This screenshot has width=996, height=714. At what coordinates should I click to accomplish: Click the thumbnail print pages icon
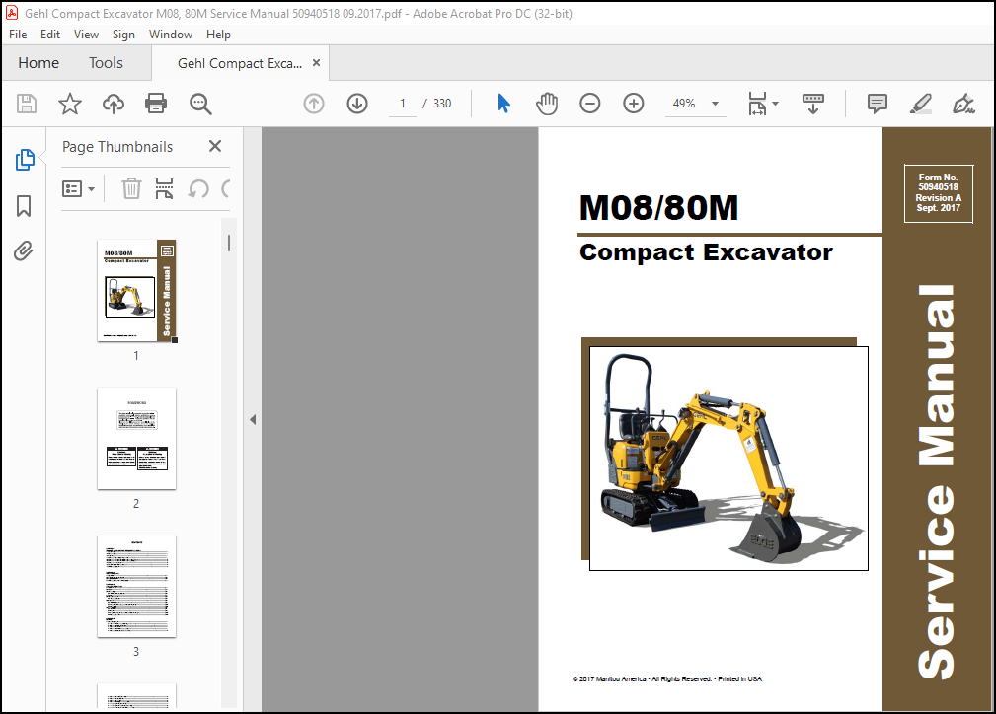tap(165, 188)
